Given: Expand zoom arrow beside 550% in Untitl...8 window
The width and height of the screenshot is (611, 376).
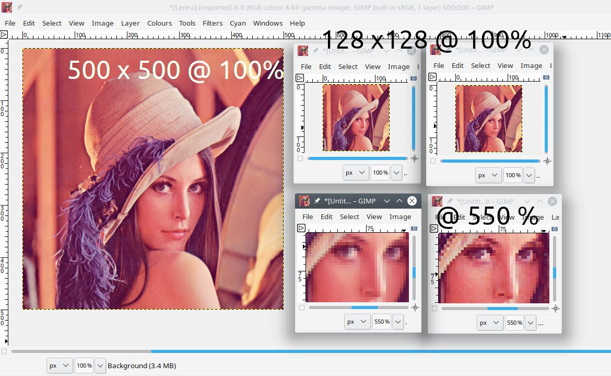Looking at the screenshot, I should pyautogui.click(x=531, y=323).
